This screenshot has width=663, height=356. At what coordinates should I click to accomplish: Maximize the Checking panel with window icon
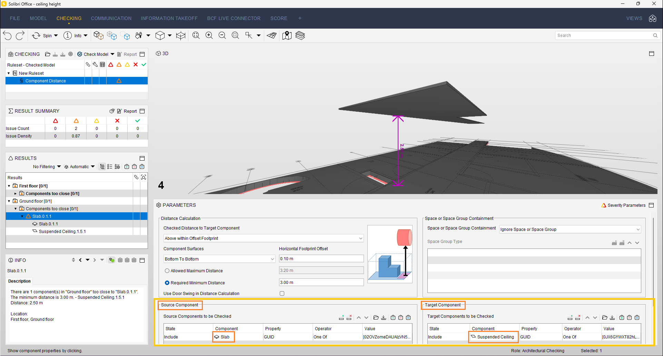142,54
